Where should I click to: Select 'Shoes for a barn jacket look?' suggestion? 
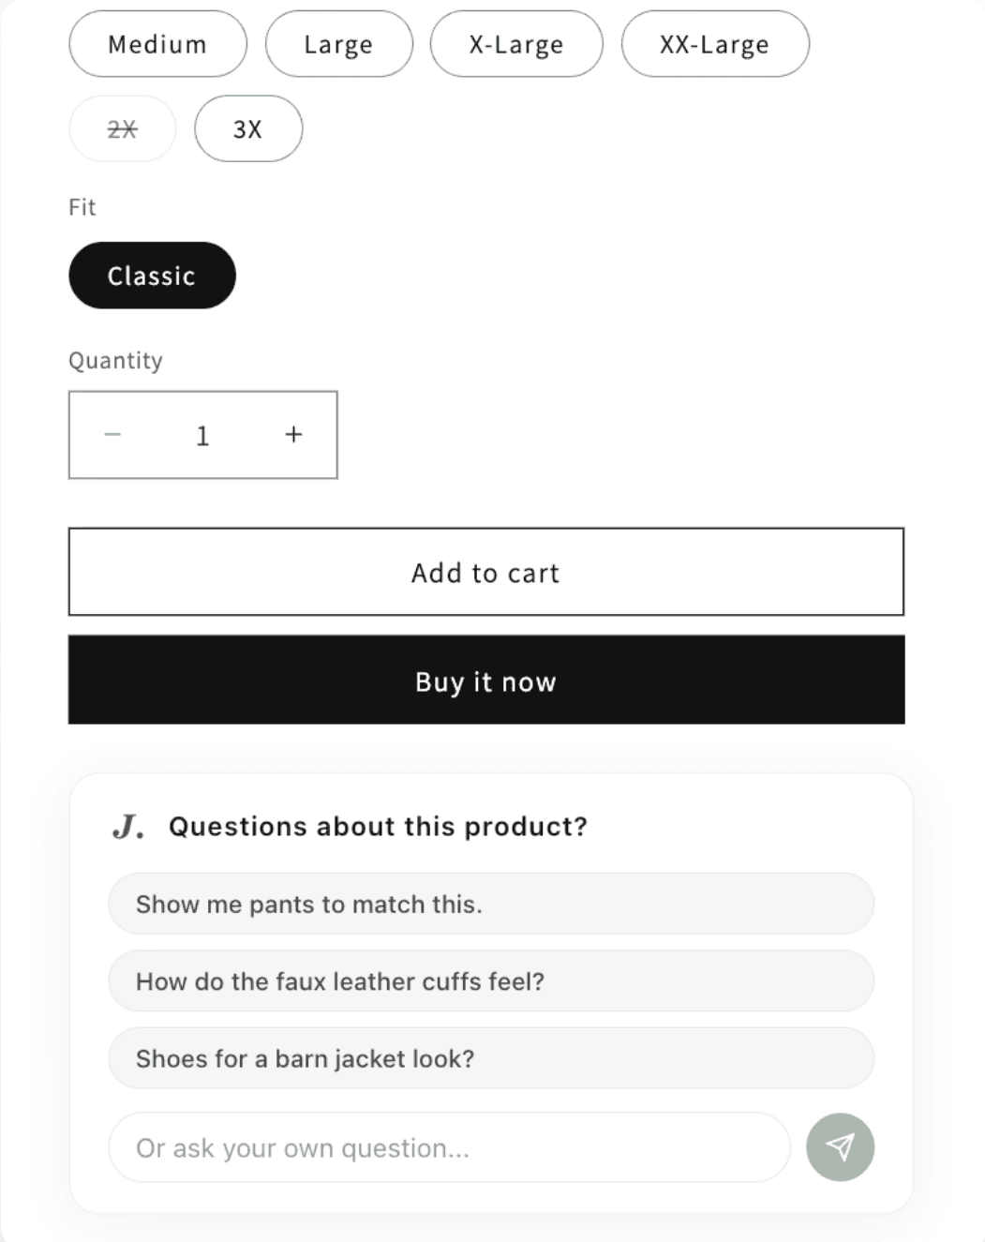pos(491,1058)
